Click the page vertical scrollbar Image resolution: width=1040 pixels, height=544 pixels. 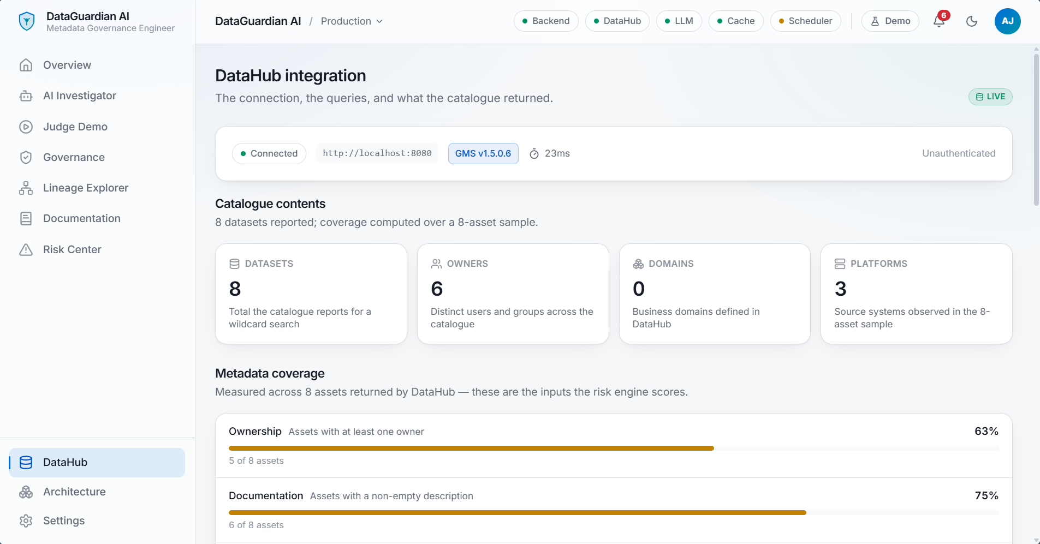(1036, 129)
